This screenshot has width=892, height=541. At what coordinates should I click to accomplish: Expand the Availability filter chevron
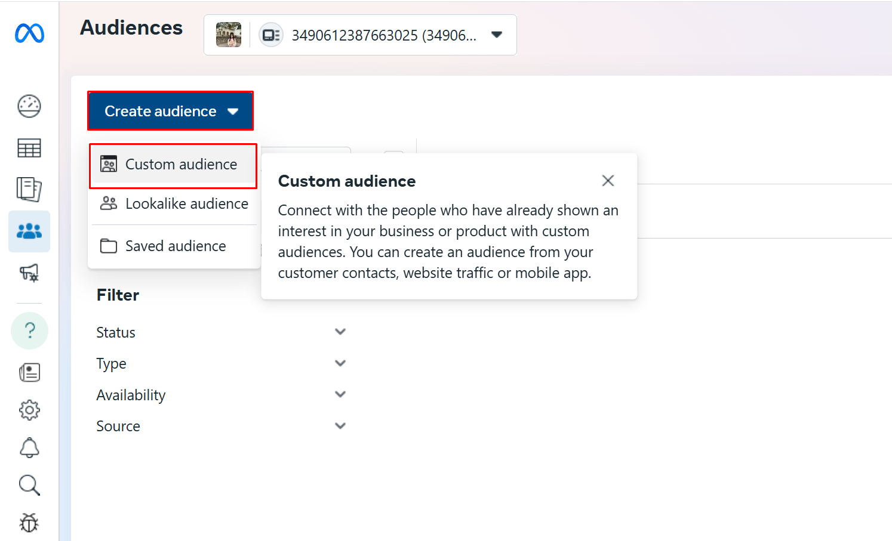340,394
